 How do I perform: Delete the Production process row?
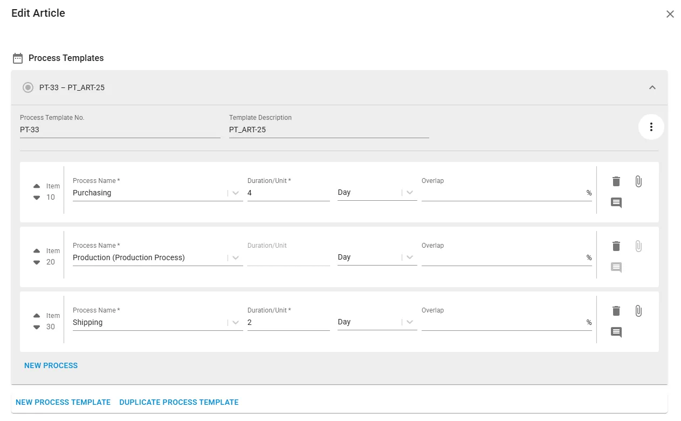pos(616,246)
